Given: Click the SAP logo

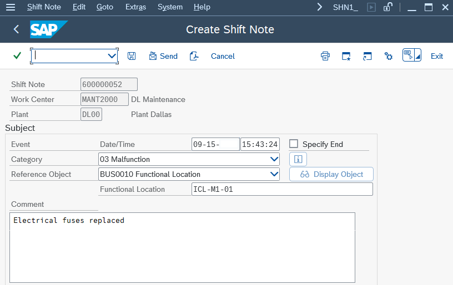Looking at the screenshot, I should click(x=48, y=29).
